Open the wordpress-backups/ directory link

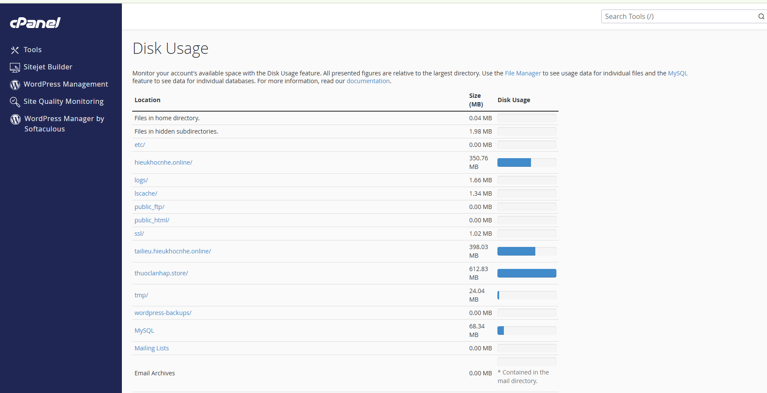click(163, 313)
